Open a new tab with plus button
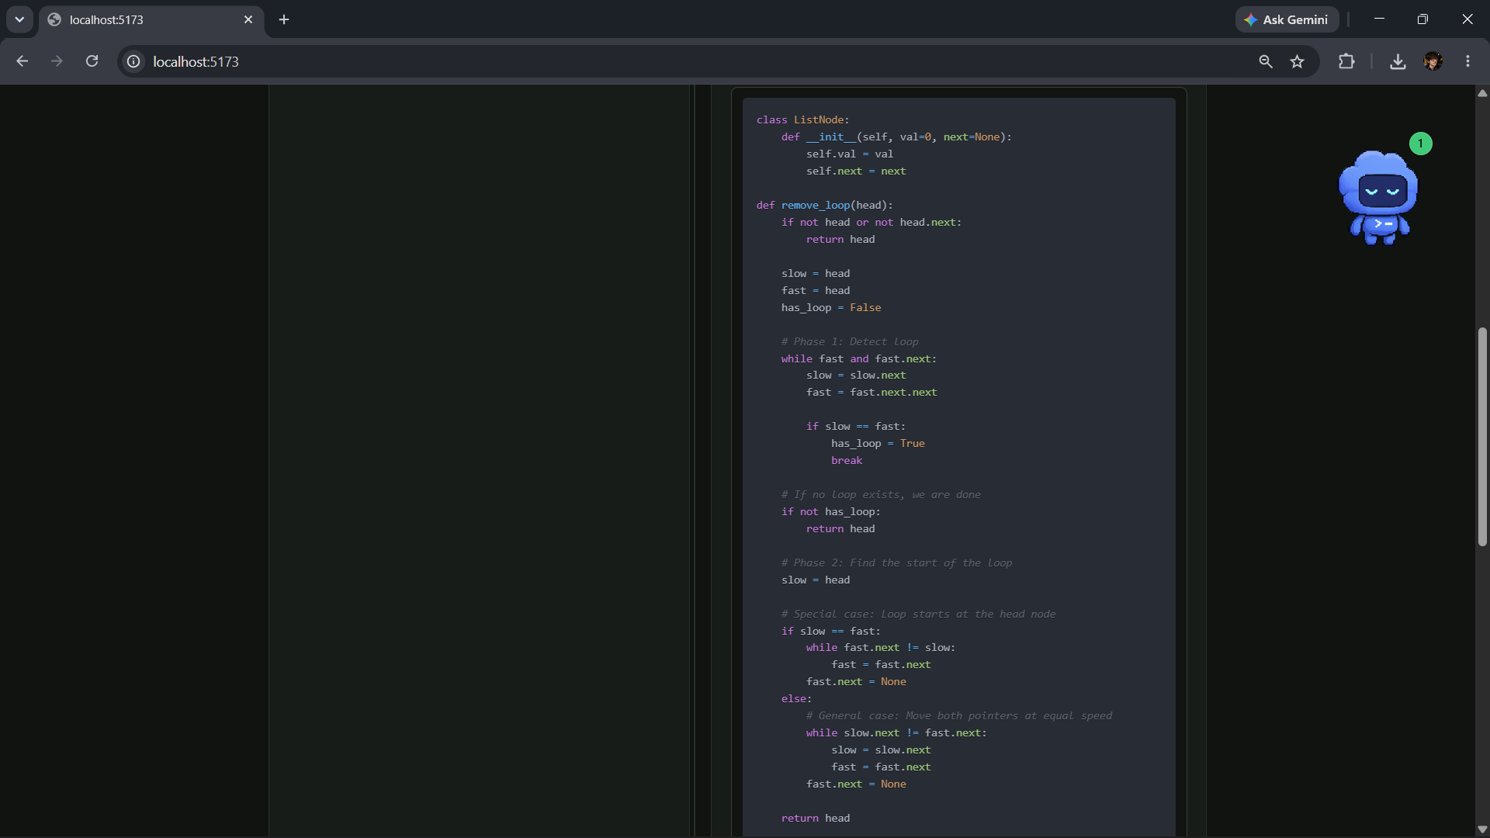The width and height of the screenshot is (1490, 838). (x=284, y=19)
